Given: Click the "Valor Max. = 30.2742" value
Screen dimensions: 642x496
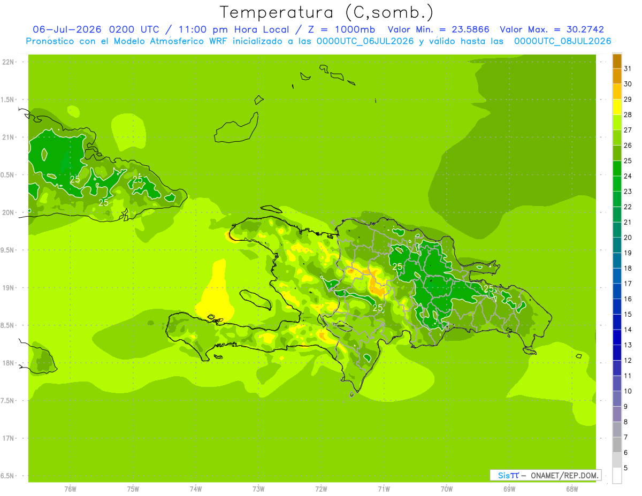Looking at the screenshot, I should click(552, 29).
